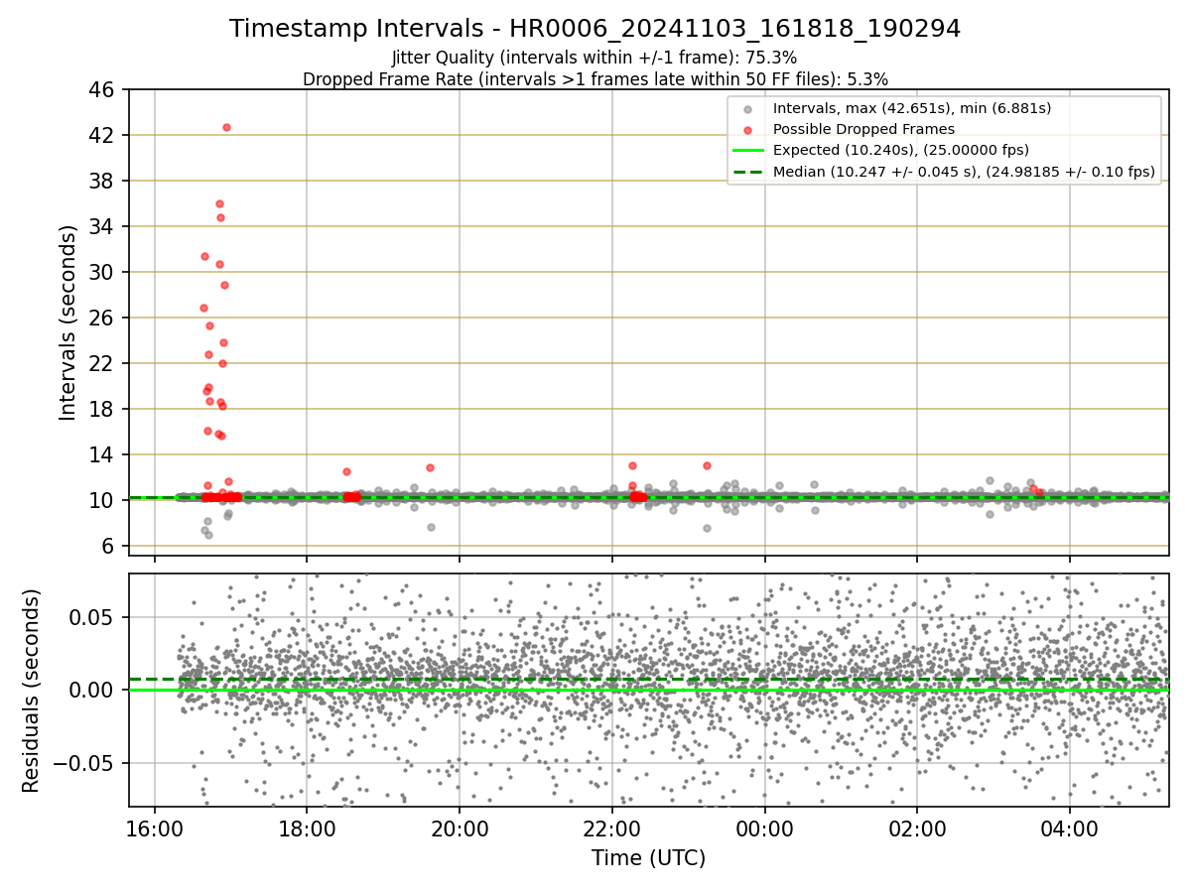Screen dimensions: 1191x893
Task: Click legend entry 'Intervals, max (42.651s), min (6.881s)'
Action: [x=912, y=108]
